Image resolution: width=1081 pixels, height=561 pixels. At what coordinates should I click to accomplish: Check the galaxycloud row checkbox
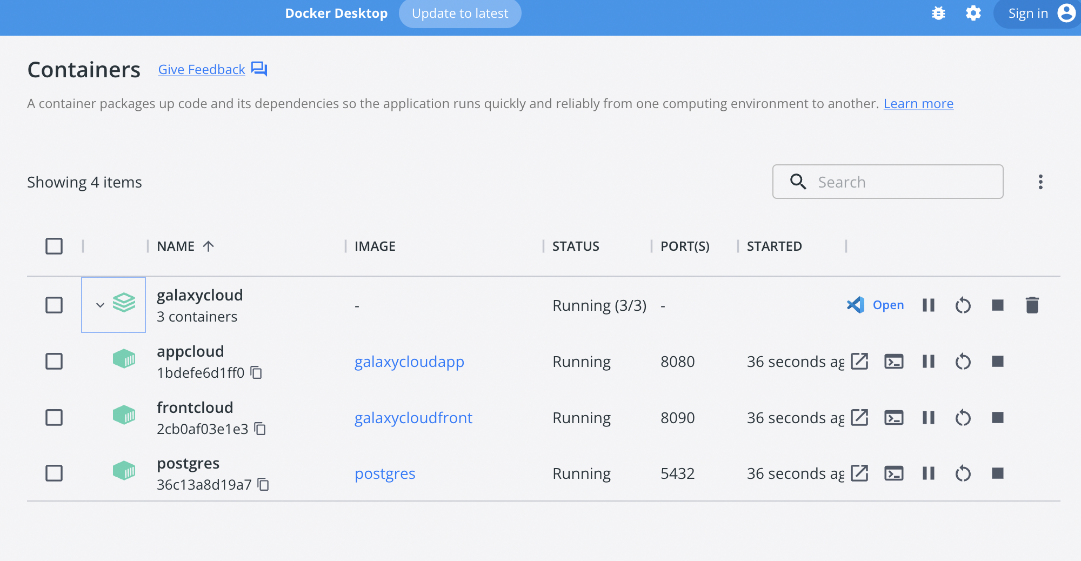pos(54,305)
